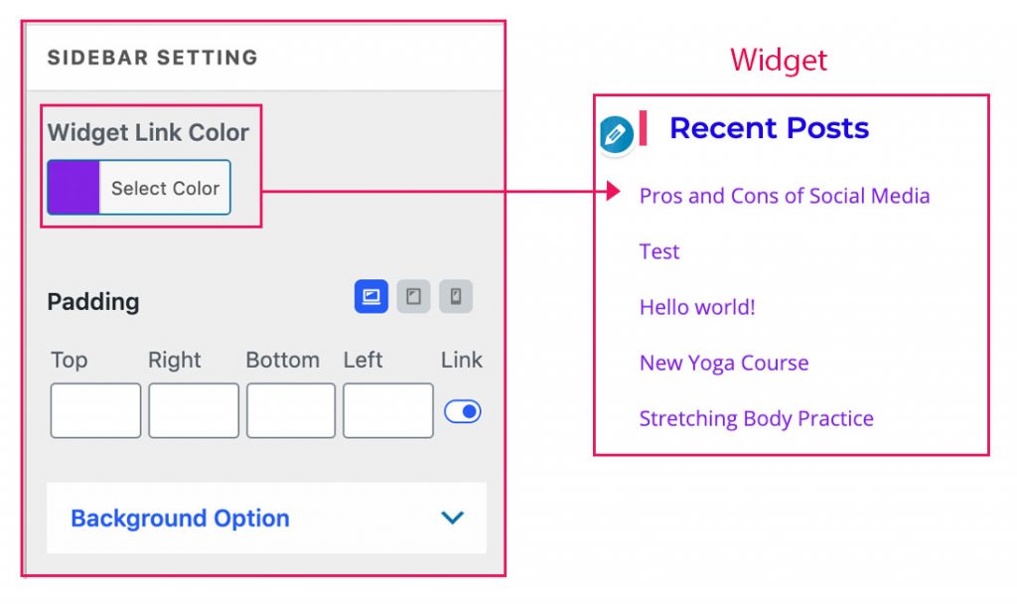Click the Left padding input field
The width and height of the screenshot is (1017, 604).
(387, 410)
